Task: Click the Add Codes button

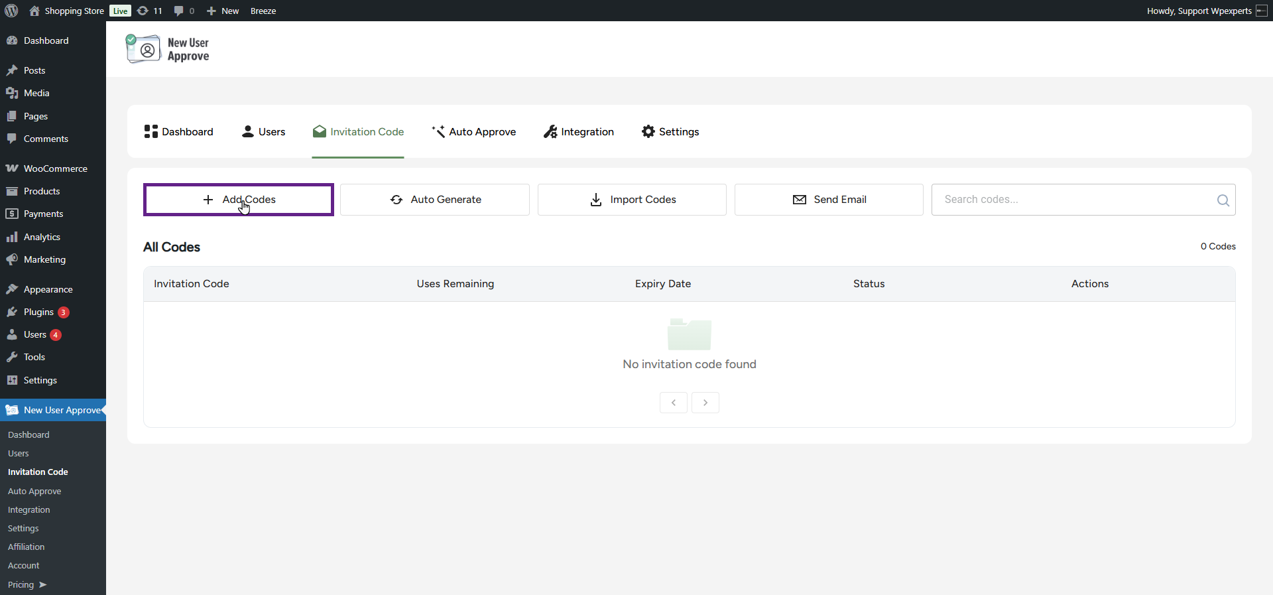Action: point(238,200)
